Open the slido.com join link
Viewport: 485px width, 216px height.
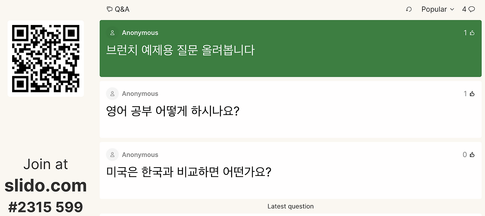coord(45,186)
